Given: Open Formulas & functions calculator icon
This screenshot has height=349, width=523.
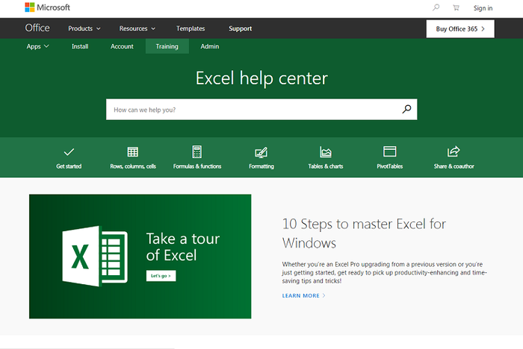Looking at the screenshot, I should 197,152.
